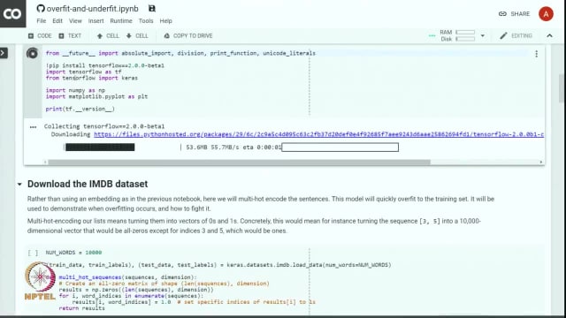Click the Colab CO logo
Image resolution: width=566 pixels, height=318 pixels.
click(12, 14)
